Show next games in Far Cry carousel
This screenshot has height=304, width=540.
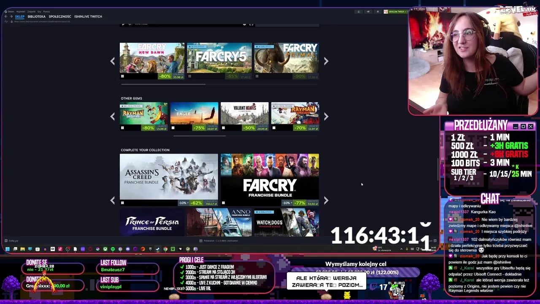pos(326,61)
